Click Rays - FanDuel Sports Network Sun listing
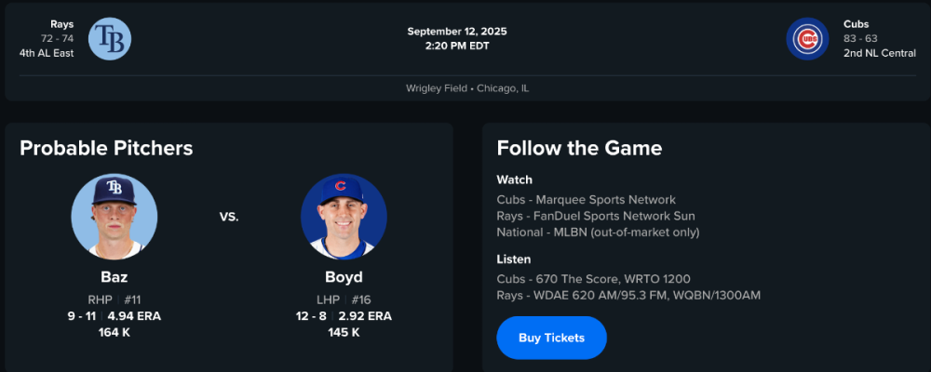Image resolution: width=931 pixels, height=372 pixels. [x=596, y=216]
